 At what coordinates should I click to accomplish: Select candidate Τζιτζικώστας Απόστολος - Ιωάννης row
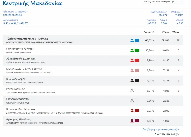[93, 40]
